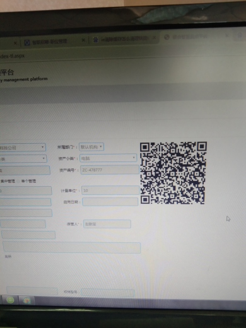
Task: Click the Baidu paw favicon
Action: pyautogui.click(x=95, y=40)
